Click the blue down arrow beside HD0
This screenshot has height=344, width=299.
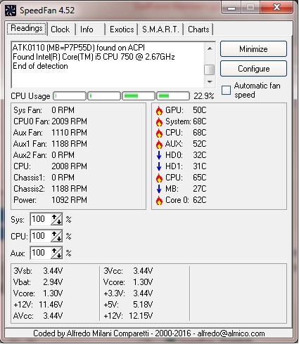[159, 155]
